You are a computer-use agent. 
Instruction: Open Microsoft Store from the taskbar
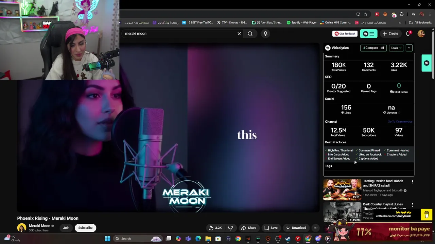click(x=218, y=239)
